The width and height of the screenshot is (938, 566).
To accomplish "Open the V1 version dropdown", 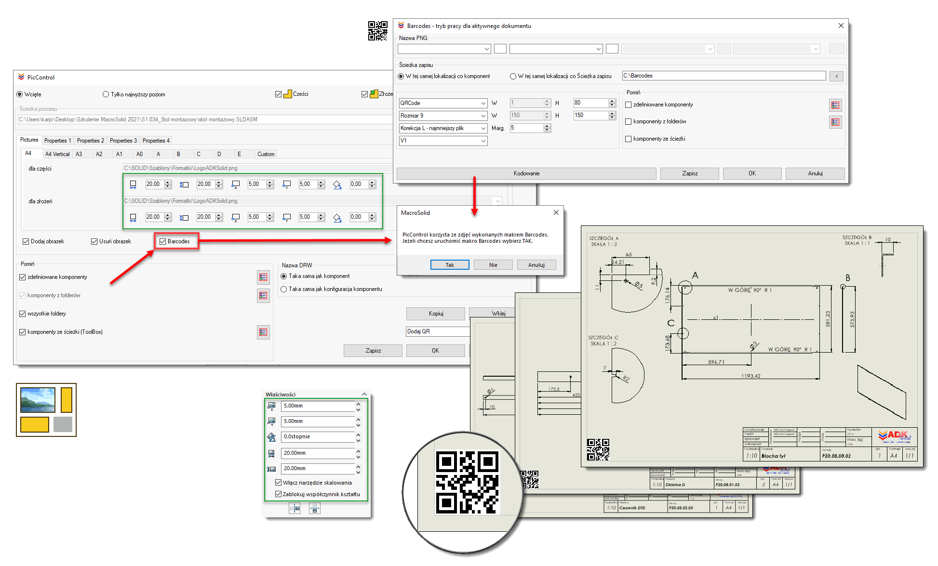I will tap(483, 141).
